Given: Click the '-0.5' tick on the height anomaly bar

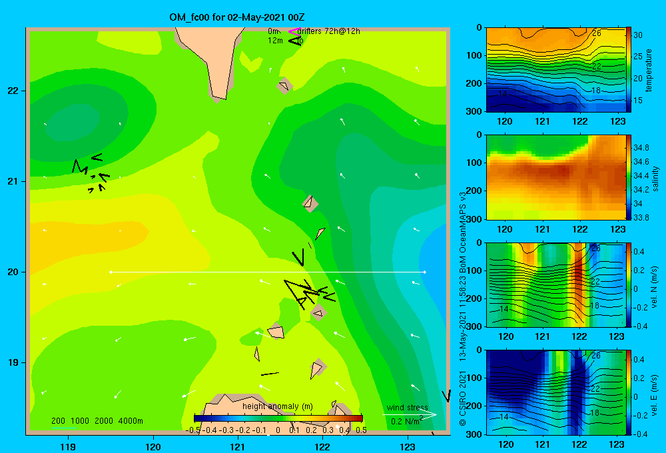Looking at the screenshot, I should [x=194, y=430].
